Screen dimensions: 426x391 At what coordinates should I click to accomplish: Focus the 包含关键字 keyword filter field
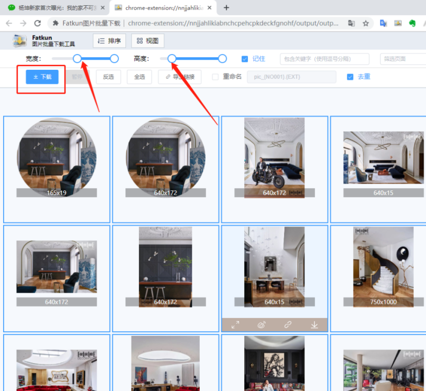[x=325, y=59]
